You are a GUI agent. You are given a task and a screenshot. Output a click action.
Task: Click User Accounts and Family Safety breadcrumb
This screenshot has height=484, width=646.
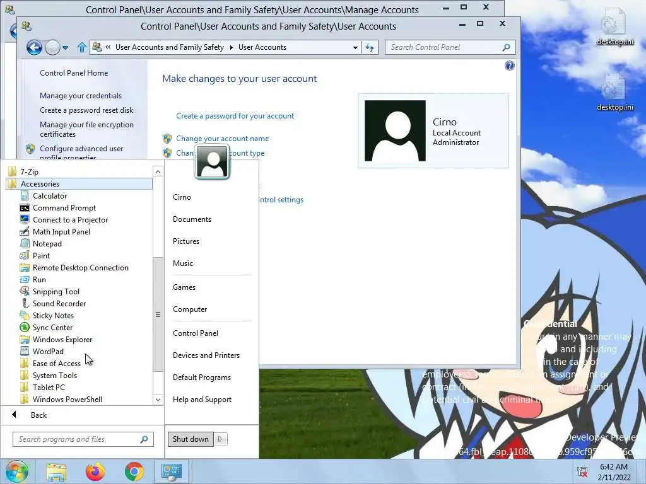169,47
